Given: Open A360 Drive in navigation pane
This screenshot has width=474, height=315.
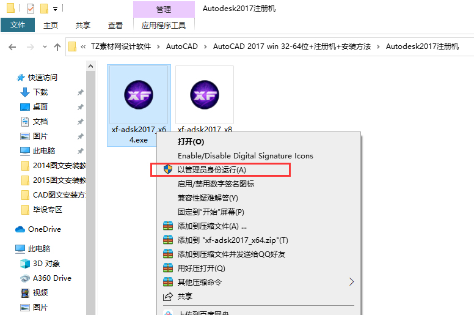Looking at the screenshot, I should click(52, 278).
